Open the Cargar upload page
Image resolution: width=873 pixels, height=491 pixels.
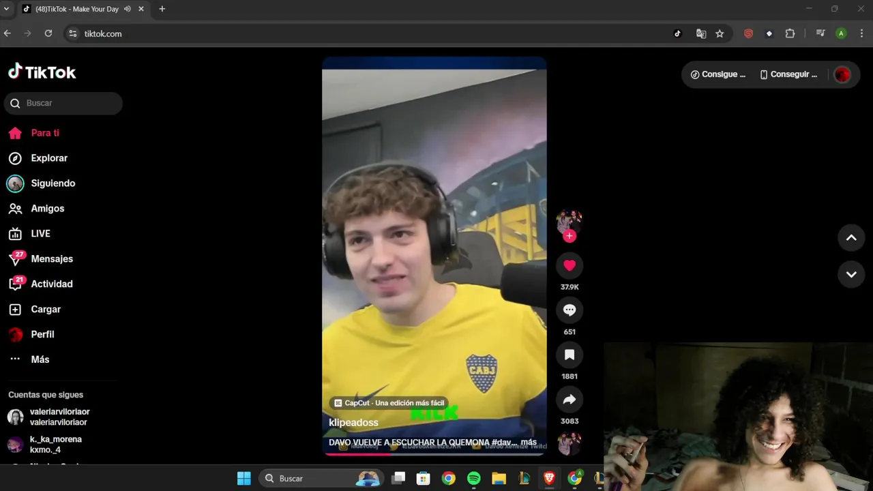pyautogui.click(x=46, y=309)
